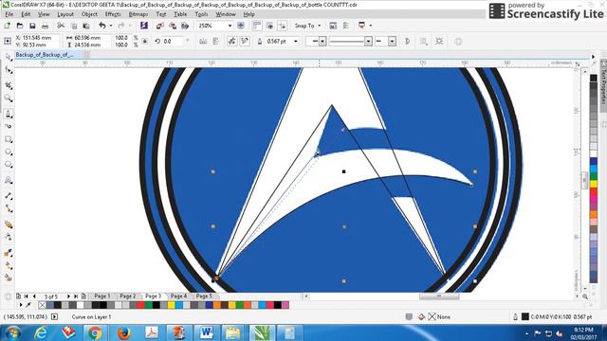The width and height of the screenshot is (607, 341).
Task: Click the Copy icon in toolbar
Action: pyautogui.click(x=74, y=26)
